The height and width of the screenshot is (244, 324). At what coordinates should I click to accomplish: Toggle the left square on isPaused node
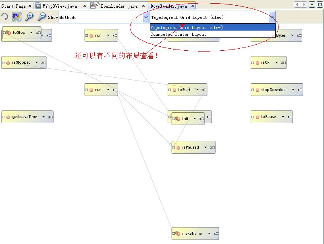174,147
